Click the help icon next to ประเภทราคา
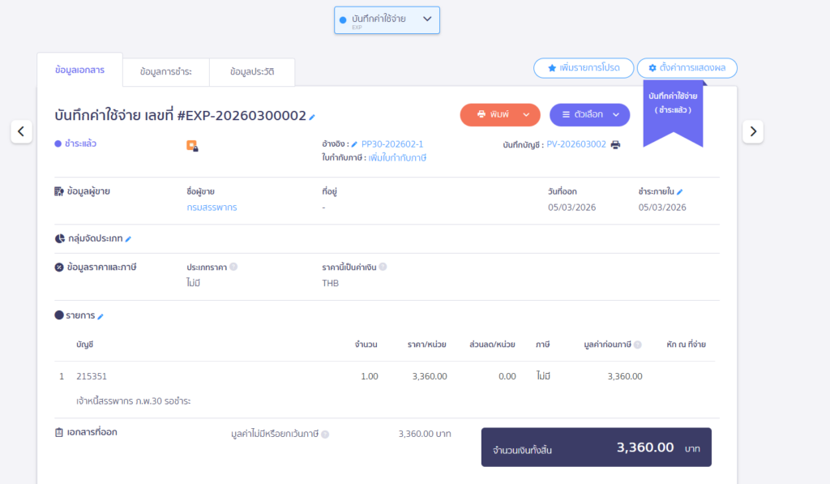The height and width of the screenshot is (484, 830). pyautogui.click(x=233, y=267)
